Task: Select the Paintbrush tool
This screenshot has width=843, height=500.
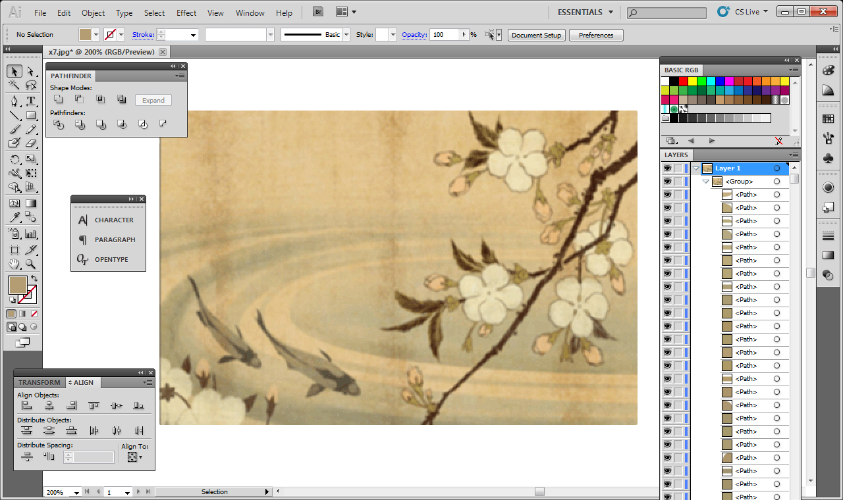Action: pos(14,129)
